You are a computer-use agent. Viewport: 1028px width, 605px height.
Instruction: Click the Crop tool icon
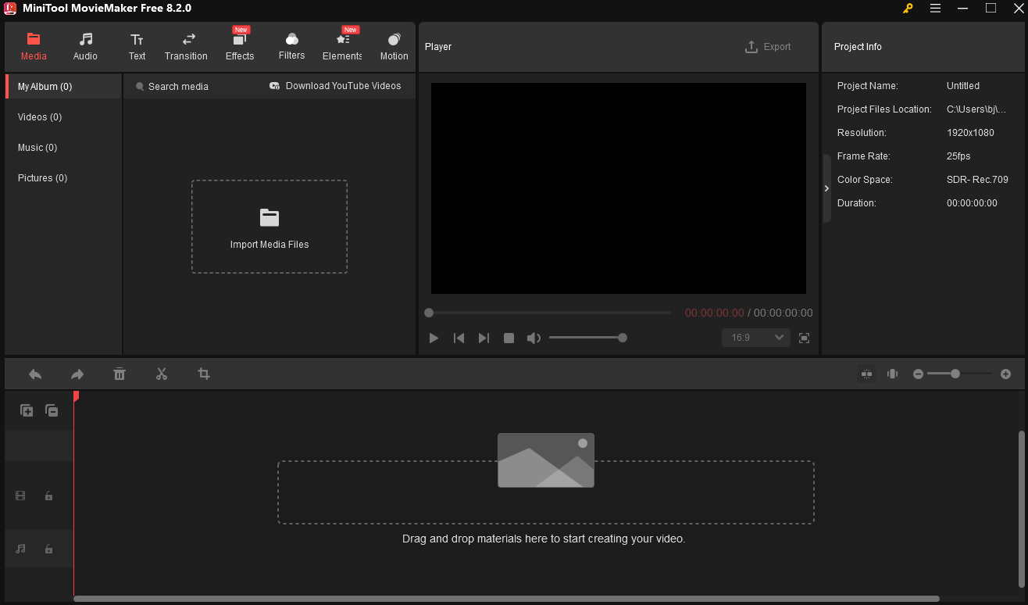(204, 374)
